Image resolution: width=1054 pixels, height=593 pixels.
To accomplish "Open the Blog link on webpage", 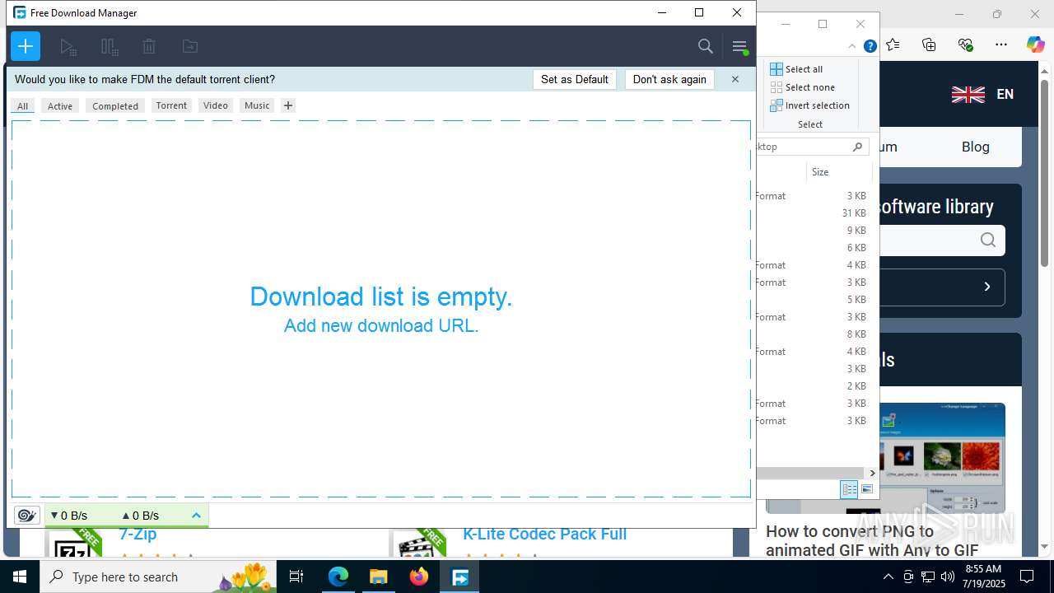I will click(975, 147).
